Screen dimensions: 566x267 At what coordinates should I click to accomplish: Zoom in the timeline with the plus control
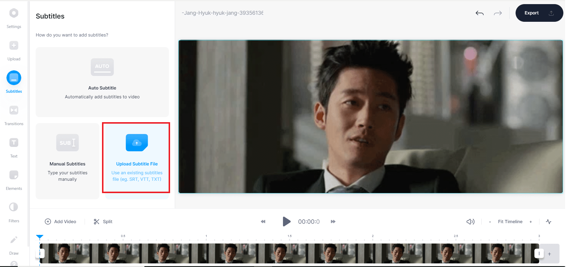coord(531,221)
